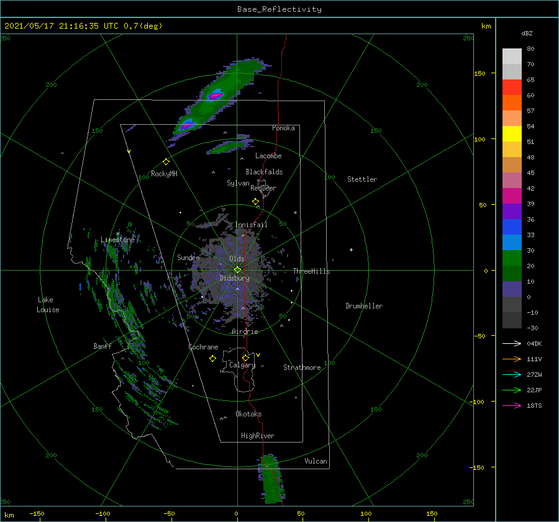Pick the tan 45–48 dBZ swatch

[x=512, y=165]
